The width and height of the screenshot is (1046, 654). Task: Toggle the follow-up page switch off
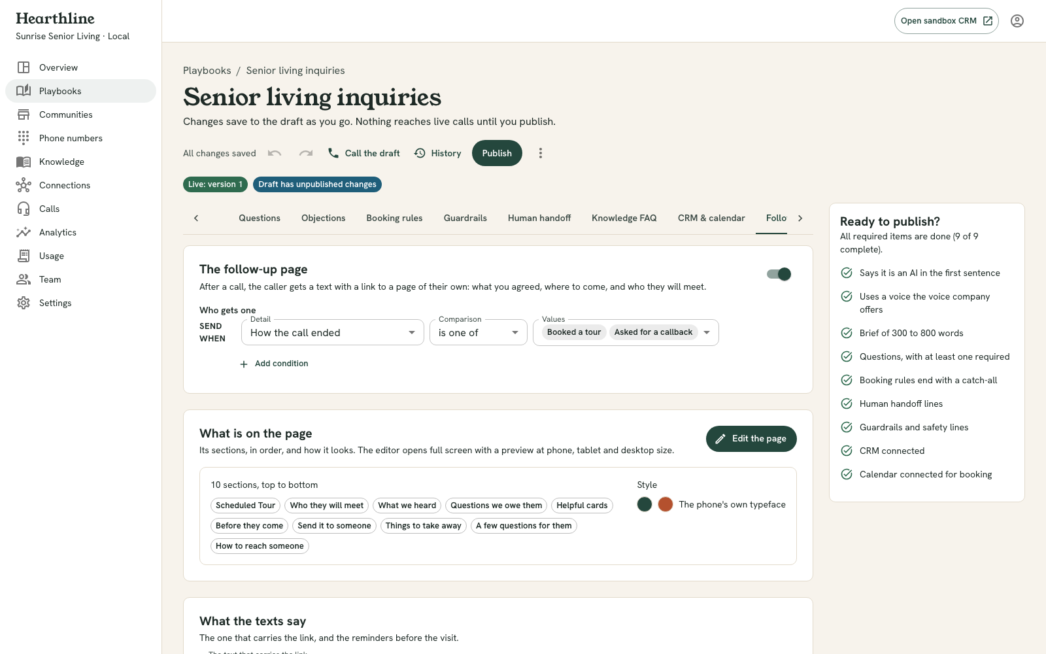pos(779,274)
